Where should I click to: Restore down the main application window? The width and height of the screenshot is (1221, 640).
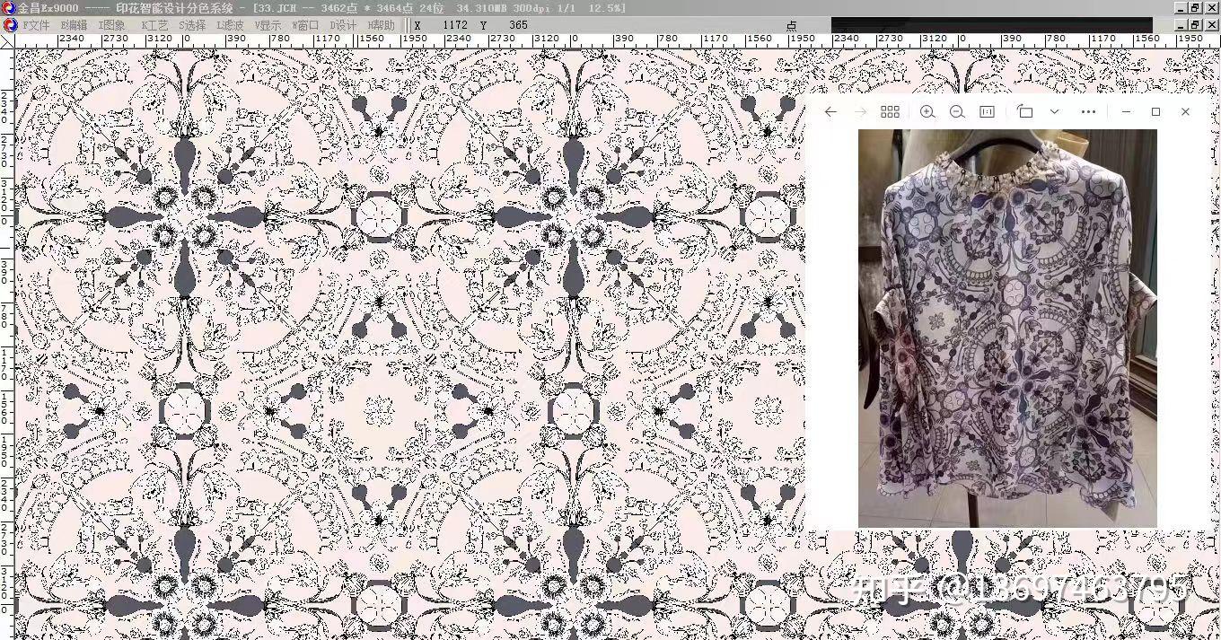click(1195, 7)
